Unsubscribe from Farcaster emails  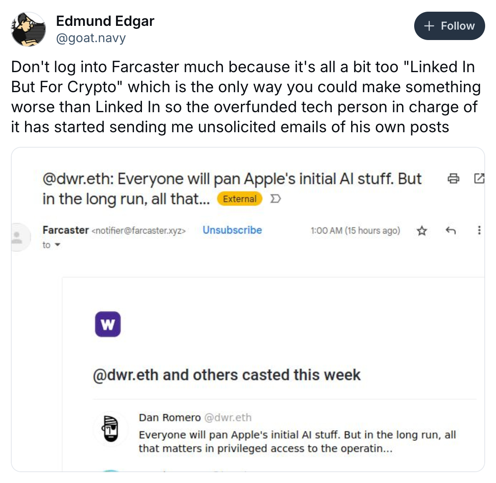[232, 230]
